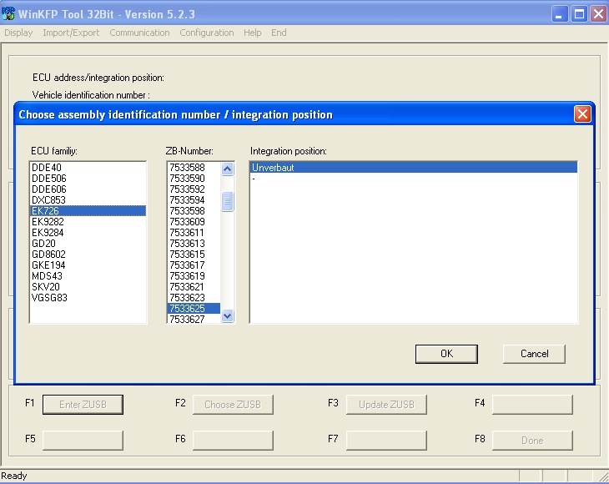Open the Communication menu
The image size is (609, 484).
139,33
